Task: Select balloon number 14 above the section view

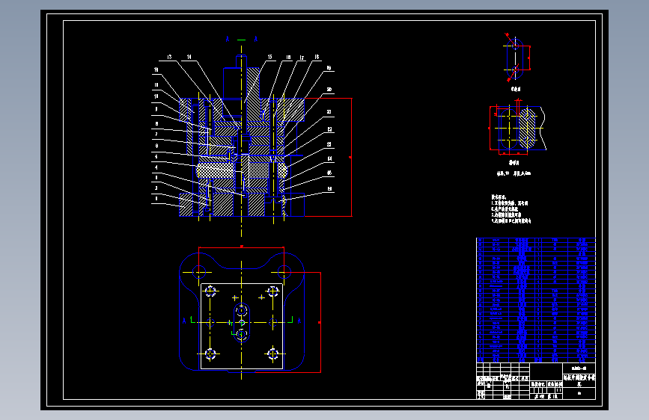Action: 189,57
